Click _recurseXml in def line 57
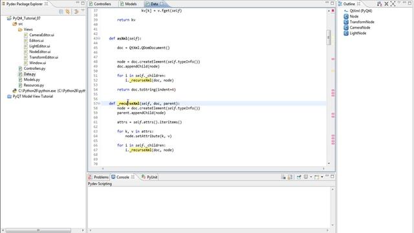Viewport: 414px width, 233px height. click(128, 104)
